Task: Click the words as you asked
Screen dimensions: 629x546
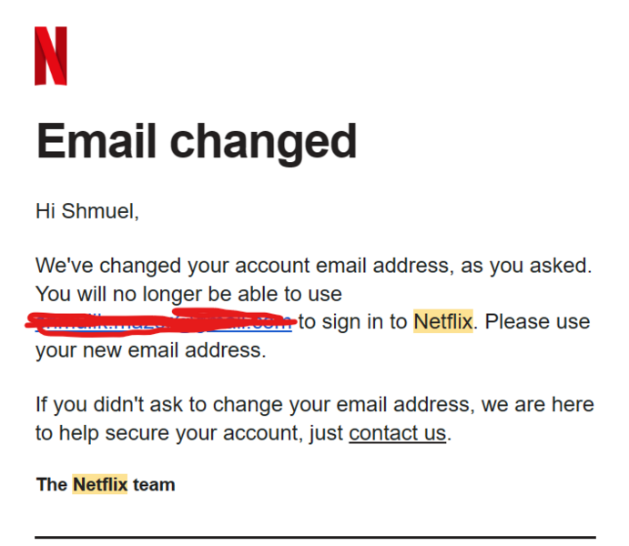Action: [526, 266]
